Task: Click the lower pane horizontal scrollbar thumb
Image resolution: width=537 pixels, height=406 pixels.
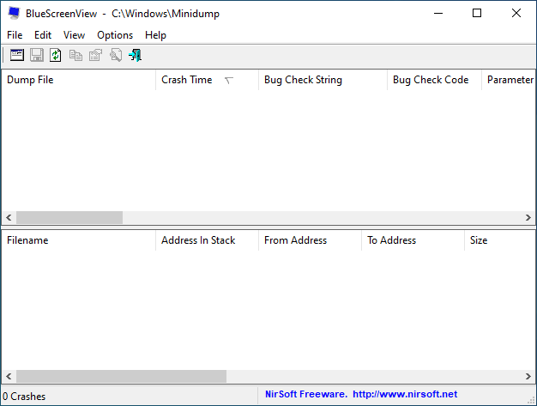Action: tap(121, 376)
